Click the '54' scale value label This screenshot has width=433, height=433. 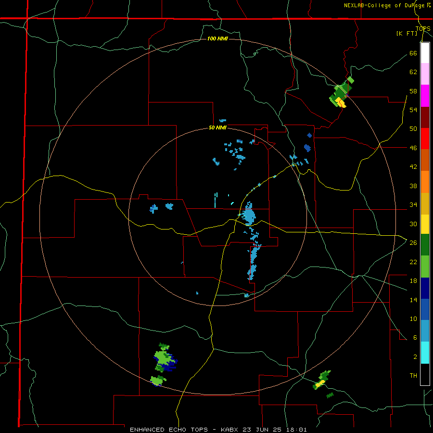[x=413, y=110]
